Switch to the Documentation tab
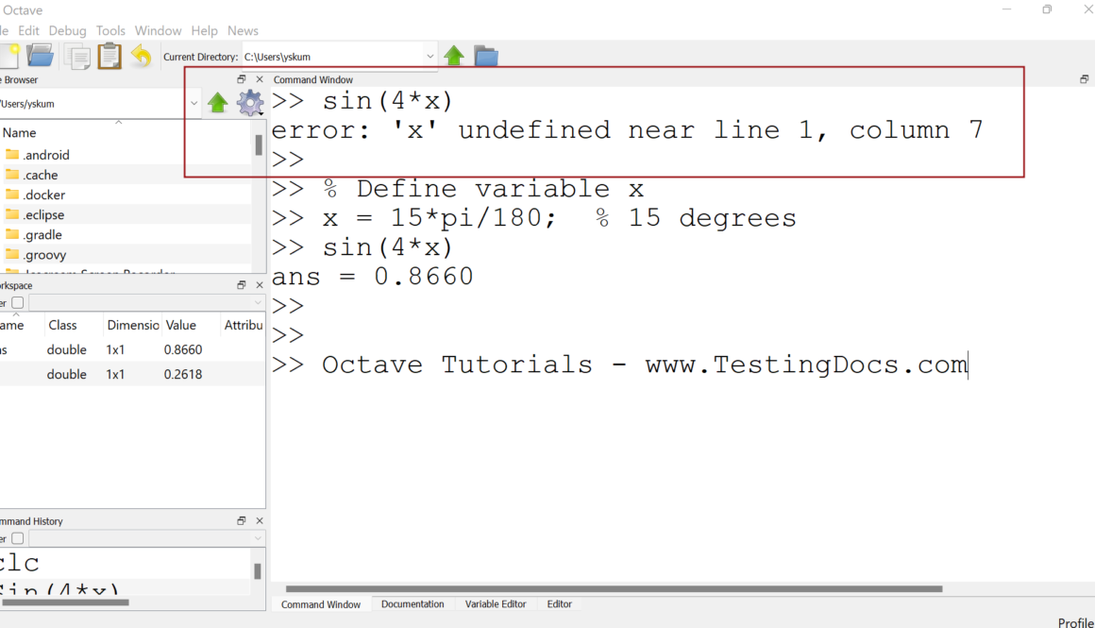 [412, 604]
